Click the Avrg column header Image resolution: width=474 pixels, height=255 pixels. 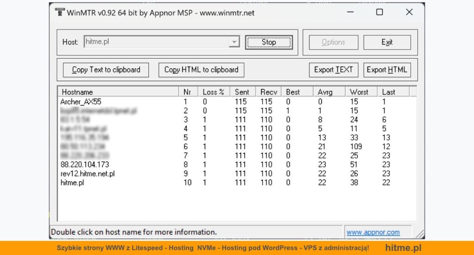(x=329, y=92)
